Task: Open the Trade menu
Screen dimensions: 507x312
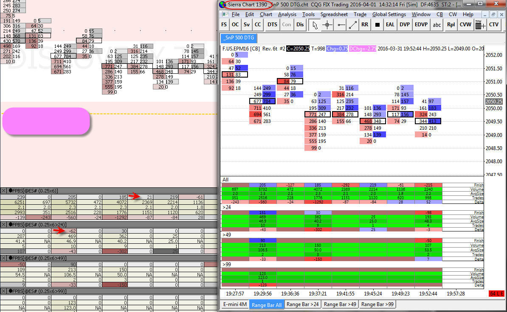Action: 360,14
